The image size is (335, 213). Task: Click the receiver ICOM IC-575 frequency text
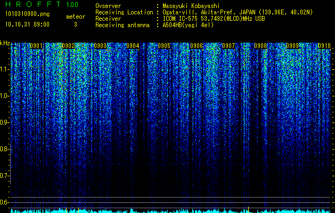coord(214,19)
